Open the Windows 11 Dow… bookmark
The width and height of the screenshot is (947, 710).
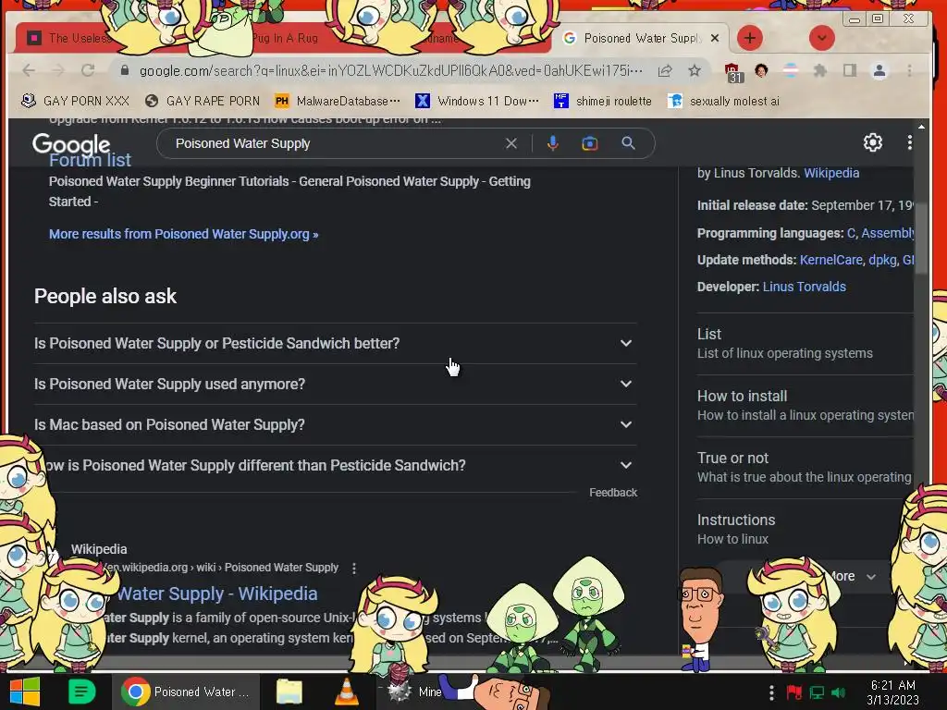point(477,101)
